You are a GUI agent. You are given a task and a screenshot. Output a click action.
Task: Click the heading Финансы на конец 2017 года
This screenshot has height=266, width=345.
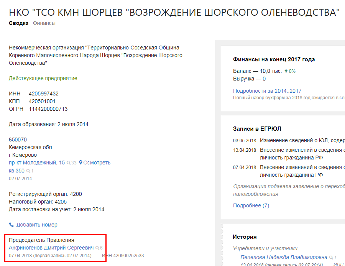click(274, 59)
